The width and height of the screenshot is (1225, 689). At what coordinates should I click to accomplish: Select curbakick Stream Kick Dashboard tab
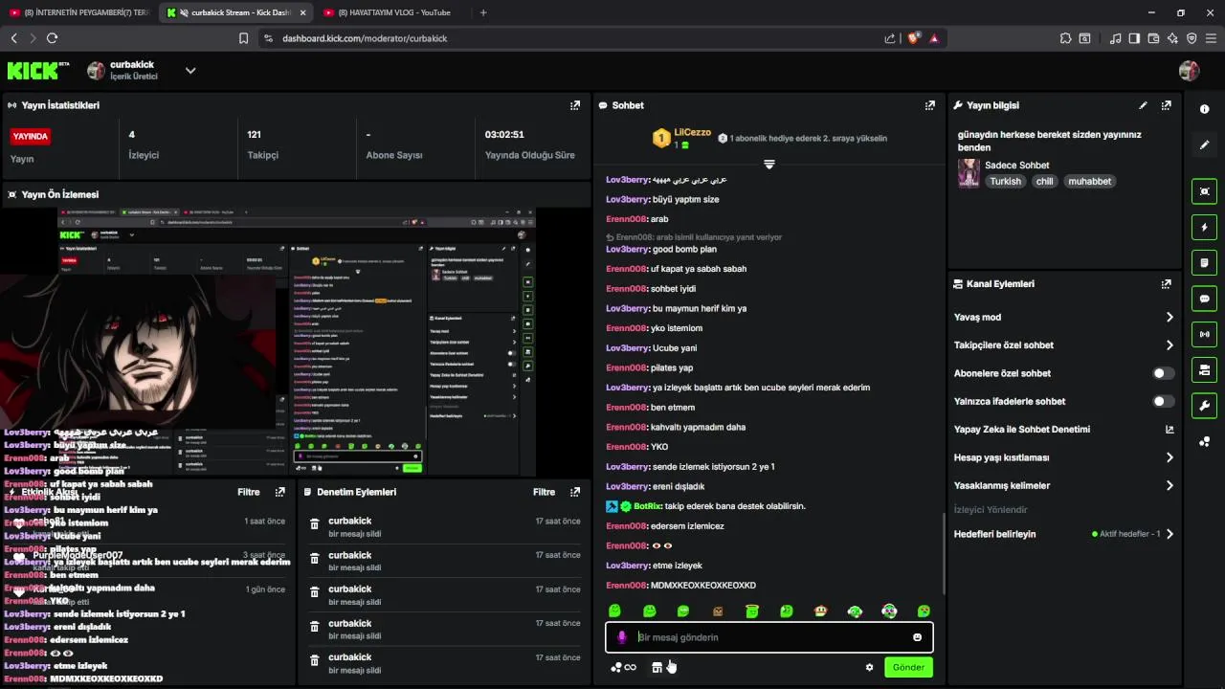pos(236,12)
